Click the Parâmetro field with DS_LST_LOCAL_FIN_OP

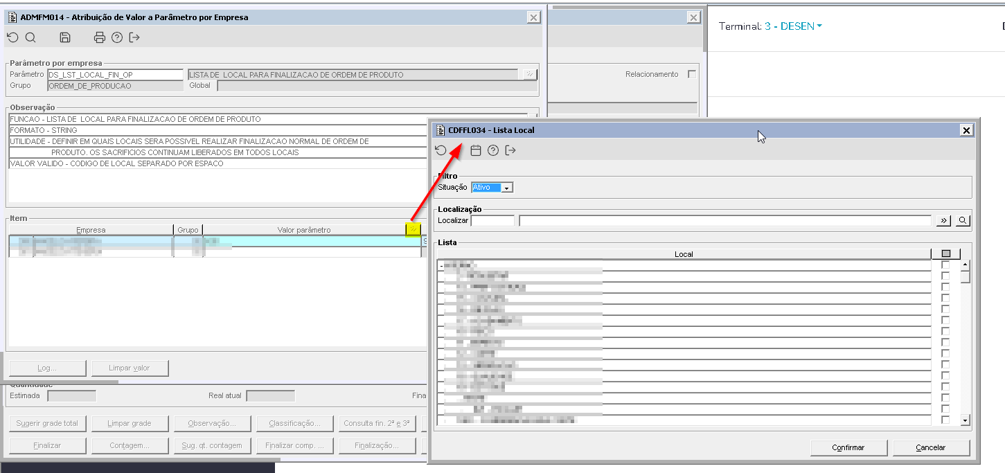pos(115,75)
